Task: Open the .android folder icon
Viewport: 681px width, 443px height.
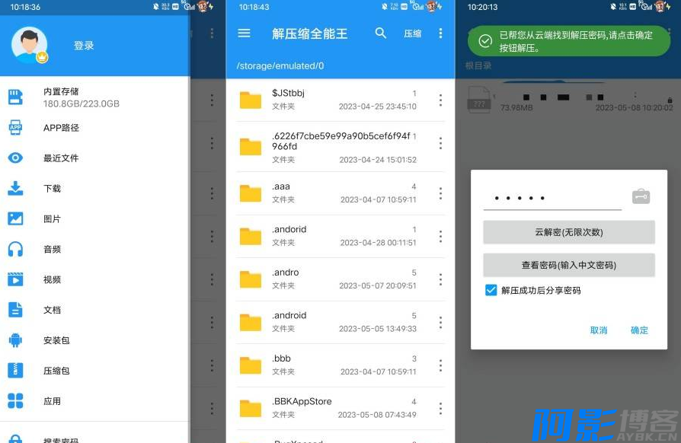Action: (x=251, y=322)
